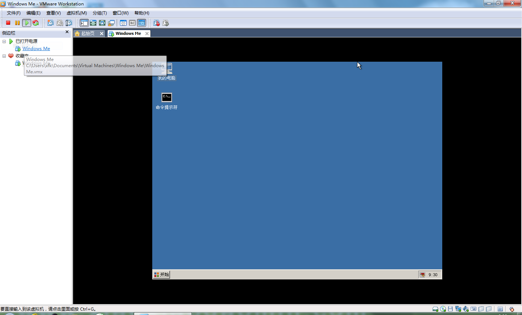
Task: Open the 查看(V) menu
Action: pyautogui.click(x=54, y=13)
